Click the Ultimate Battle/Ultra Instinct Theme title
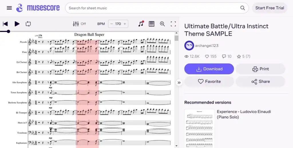293x148 pixels. click(x=226, y=30)
